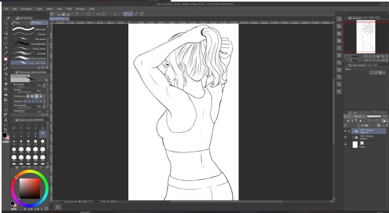
Task: Select the Zoom magnifier tool
Action: tap(6, 23)
